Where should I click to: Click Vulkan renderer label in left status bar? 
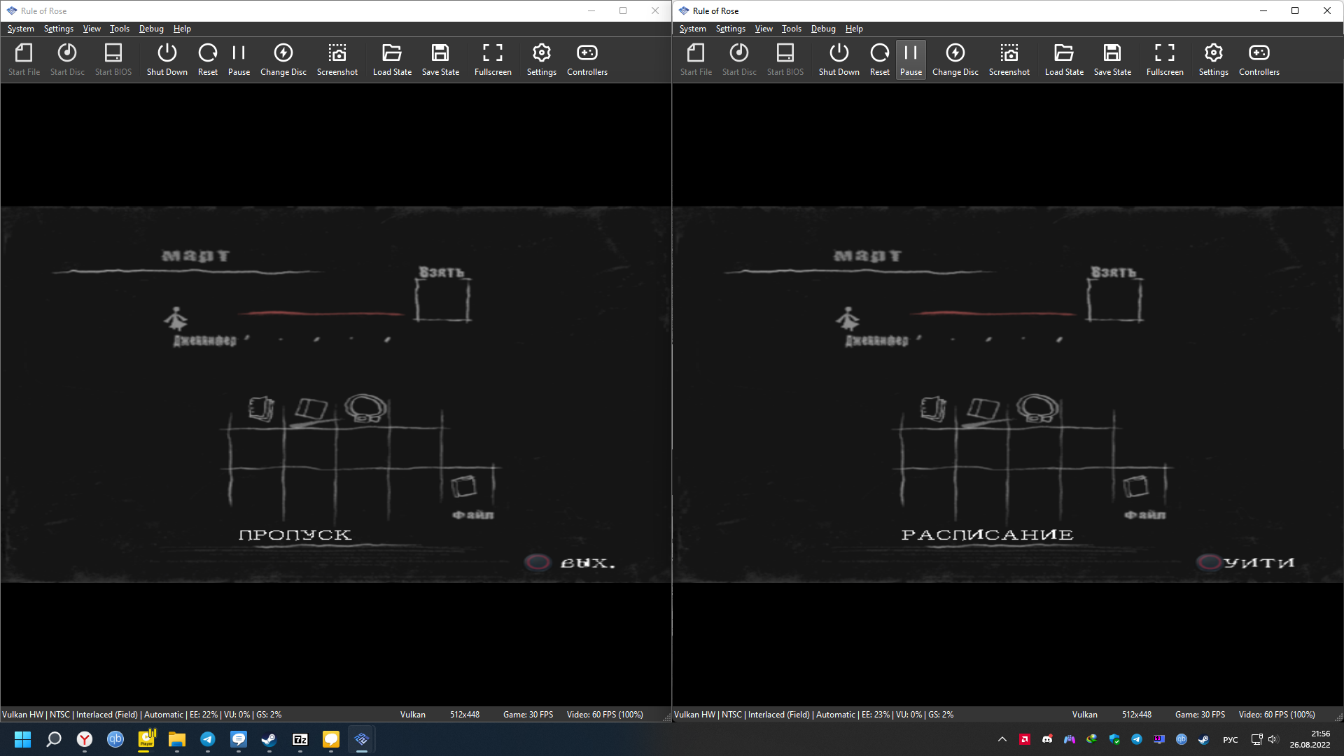pos(413,715)
